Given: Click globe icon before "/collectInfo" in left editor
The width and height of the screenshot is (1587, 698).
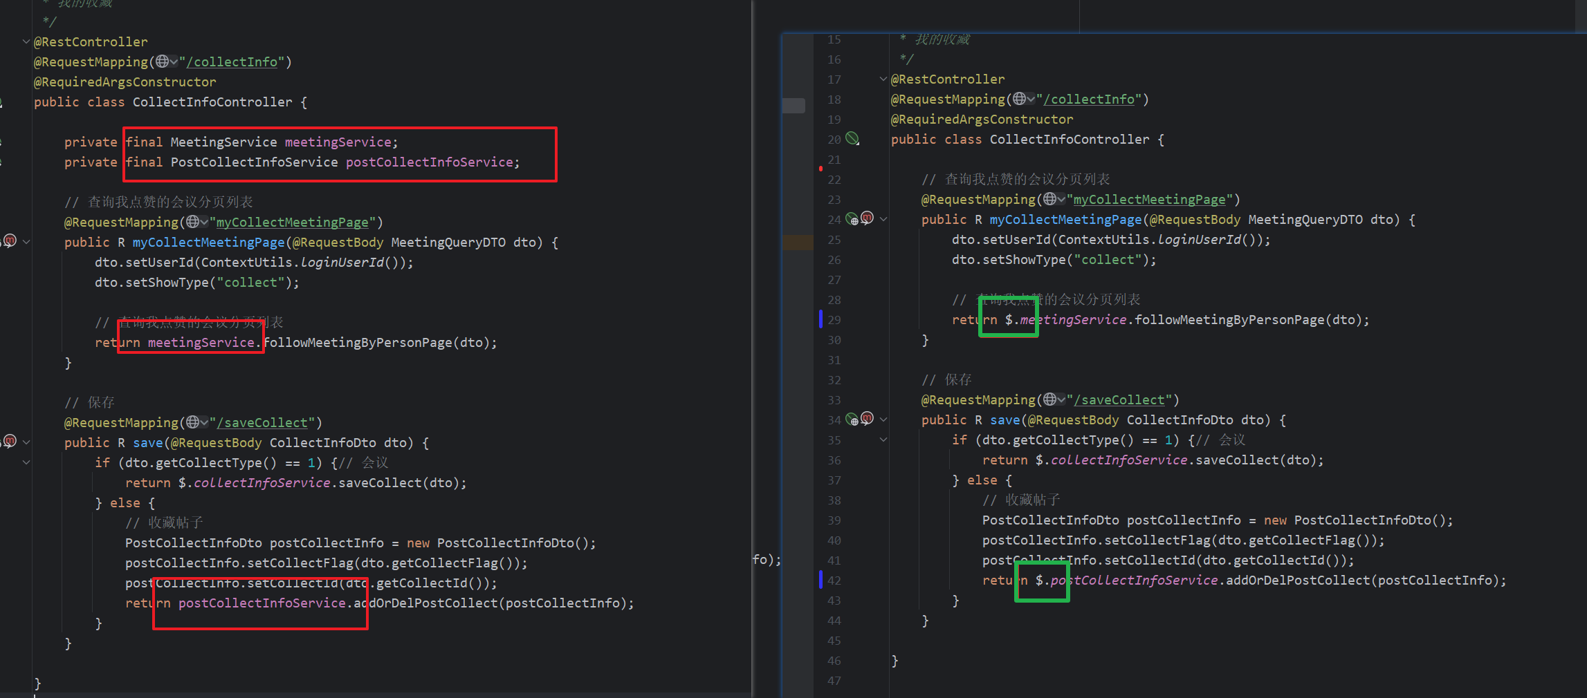Looking at the screenshot, I should point(162,62).
